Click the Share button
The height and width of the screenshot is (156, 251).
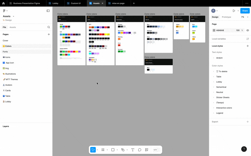click(245, 11)
